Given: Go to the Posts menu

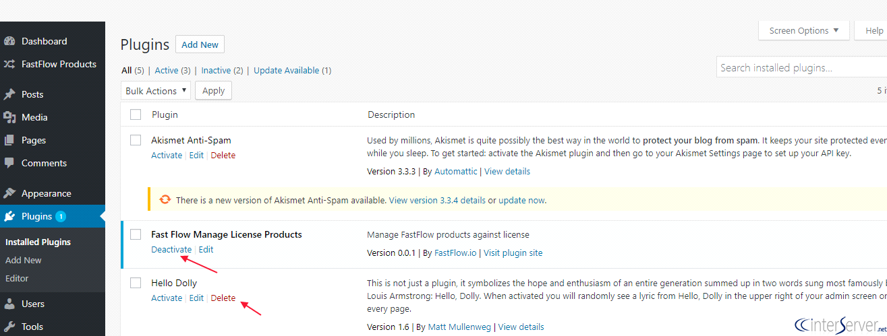Looking at the screenshot, I should click(32, 94).
